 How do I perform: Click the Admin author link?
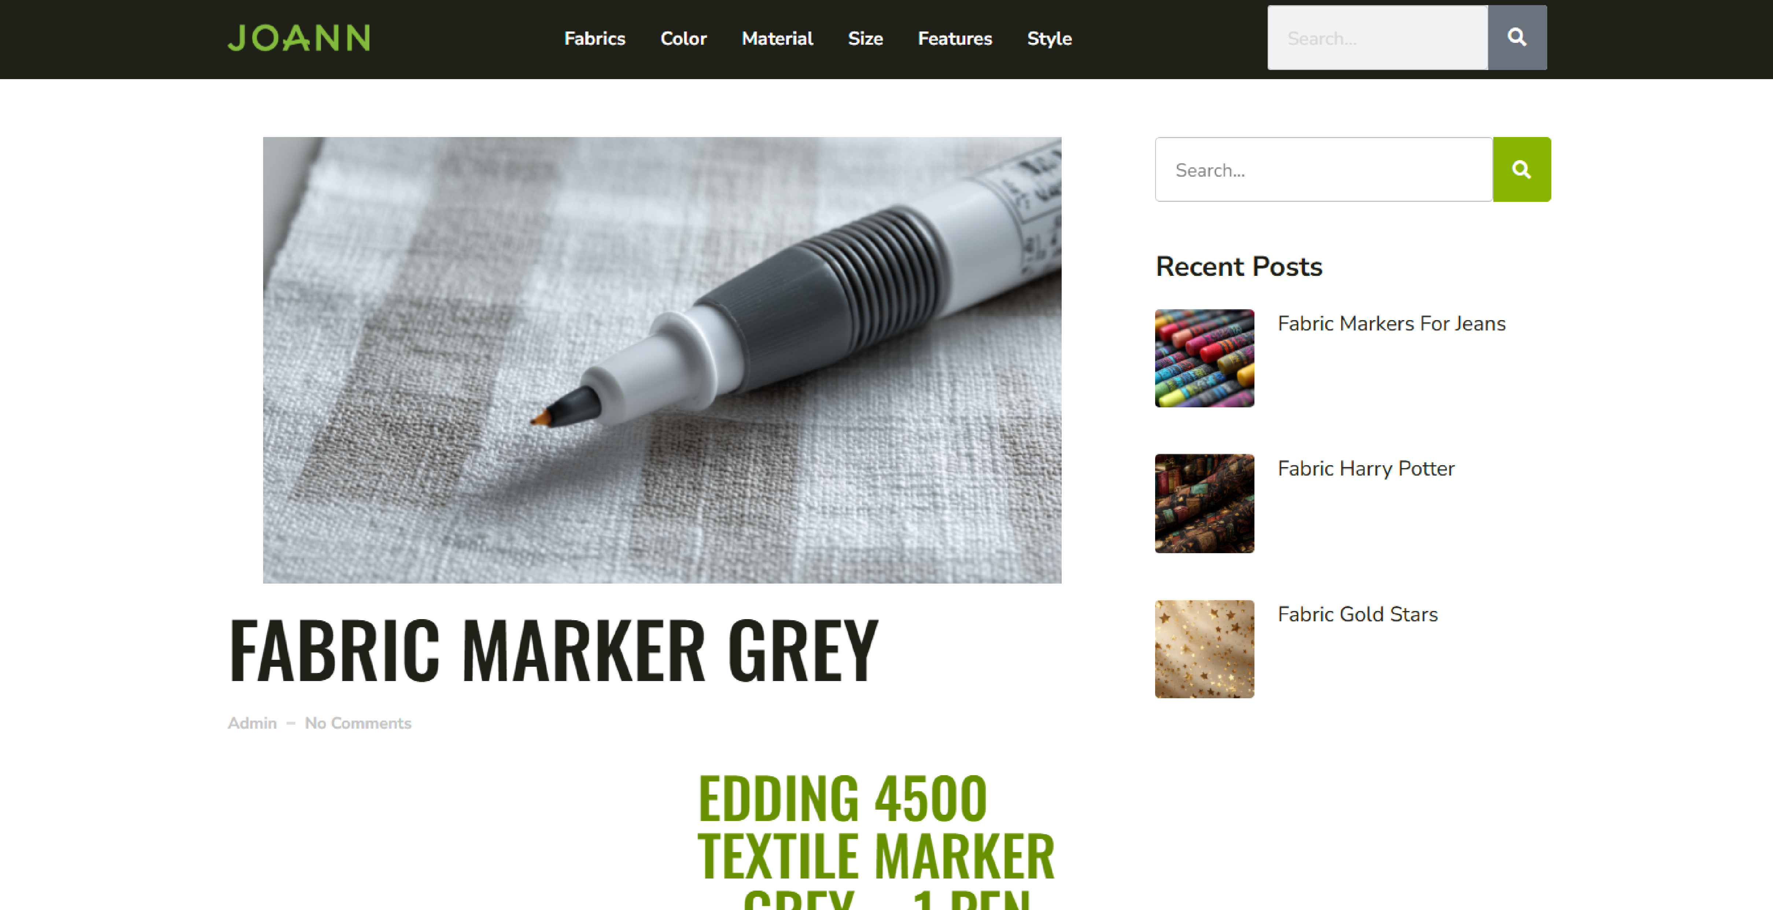tap(252, 723)
